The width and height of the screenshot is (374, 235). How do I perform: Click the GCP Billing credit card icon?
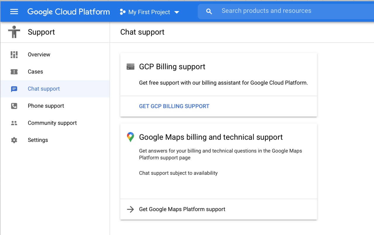click(130, 67)
